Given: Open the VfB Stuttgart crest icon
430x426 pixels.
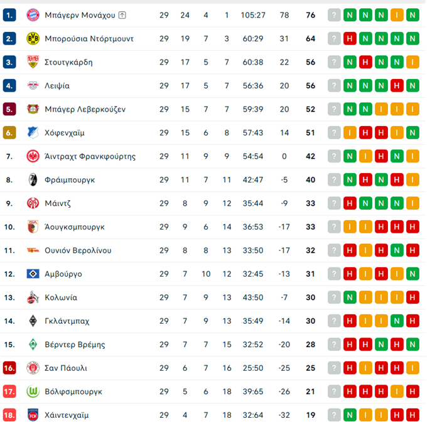Looking at the screenshot, I should [x=33, y=62].
